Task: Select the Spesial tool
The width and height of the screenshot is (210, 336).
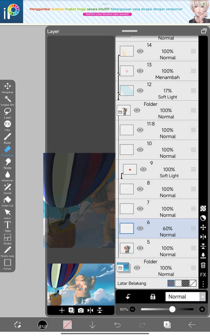Action: click(x=8, y=189)
